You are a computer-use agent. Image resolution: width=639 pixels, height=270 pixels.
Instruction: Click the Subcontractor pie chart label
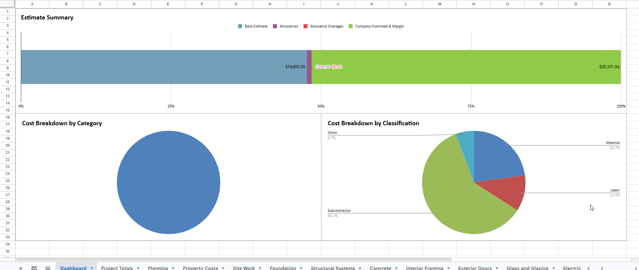tap(339, 211)
